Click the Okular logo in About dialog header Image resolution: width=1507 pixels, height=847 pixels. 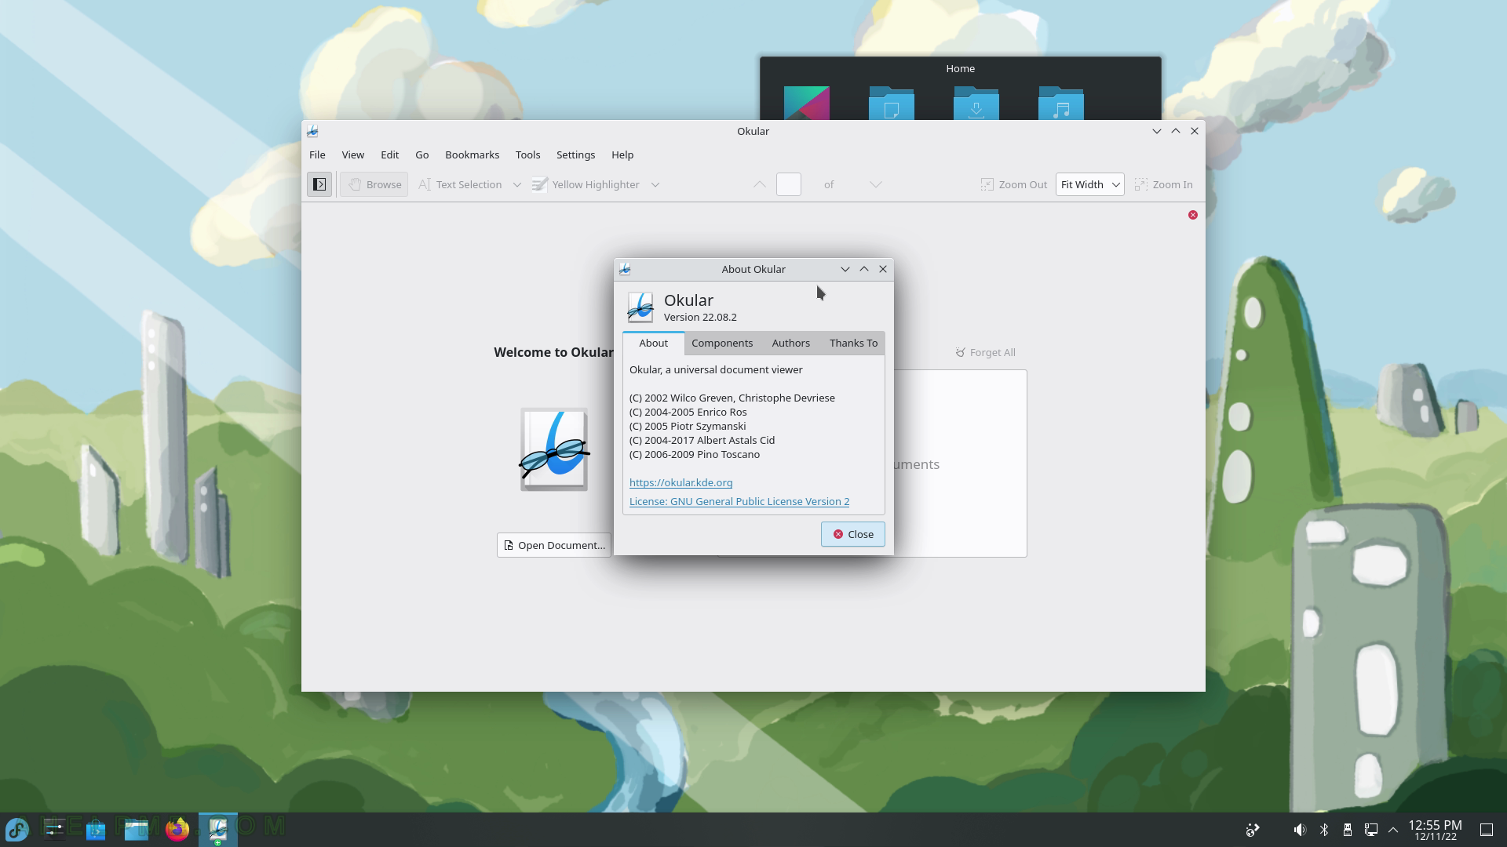coord(640,307)
